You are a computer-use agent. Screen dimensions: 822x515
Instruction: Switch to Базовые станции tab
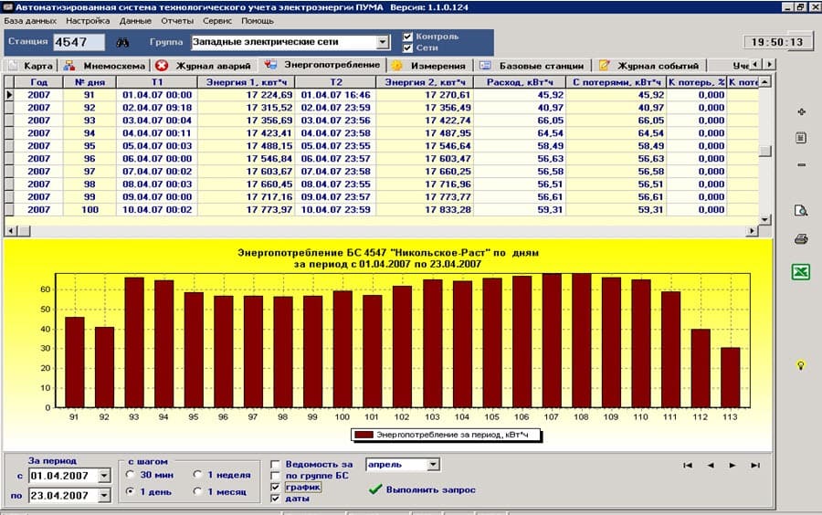tap(532, 66)
